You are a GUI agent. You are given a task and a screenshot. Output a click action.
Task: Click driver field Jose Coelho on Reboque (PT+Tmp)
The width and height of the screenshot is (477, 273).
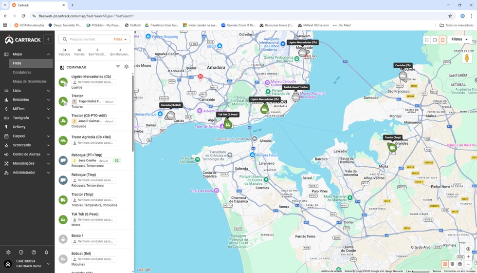point(91,160)
